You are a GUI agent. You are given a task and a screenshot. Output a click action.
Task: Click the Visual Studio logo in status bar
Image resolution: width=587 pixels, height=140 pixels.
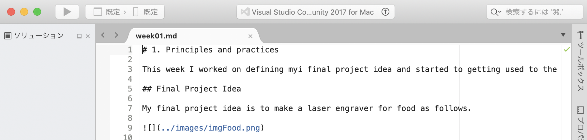tap(245, 12)
